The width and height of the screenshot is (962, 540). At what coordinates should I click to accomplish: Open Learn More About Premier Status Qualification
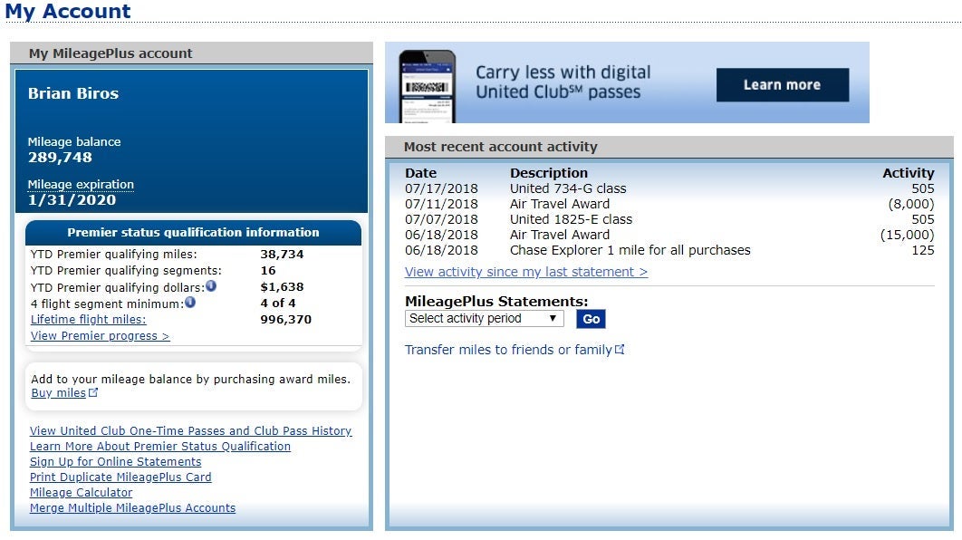160,447
